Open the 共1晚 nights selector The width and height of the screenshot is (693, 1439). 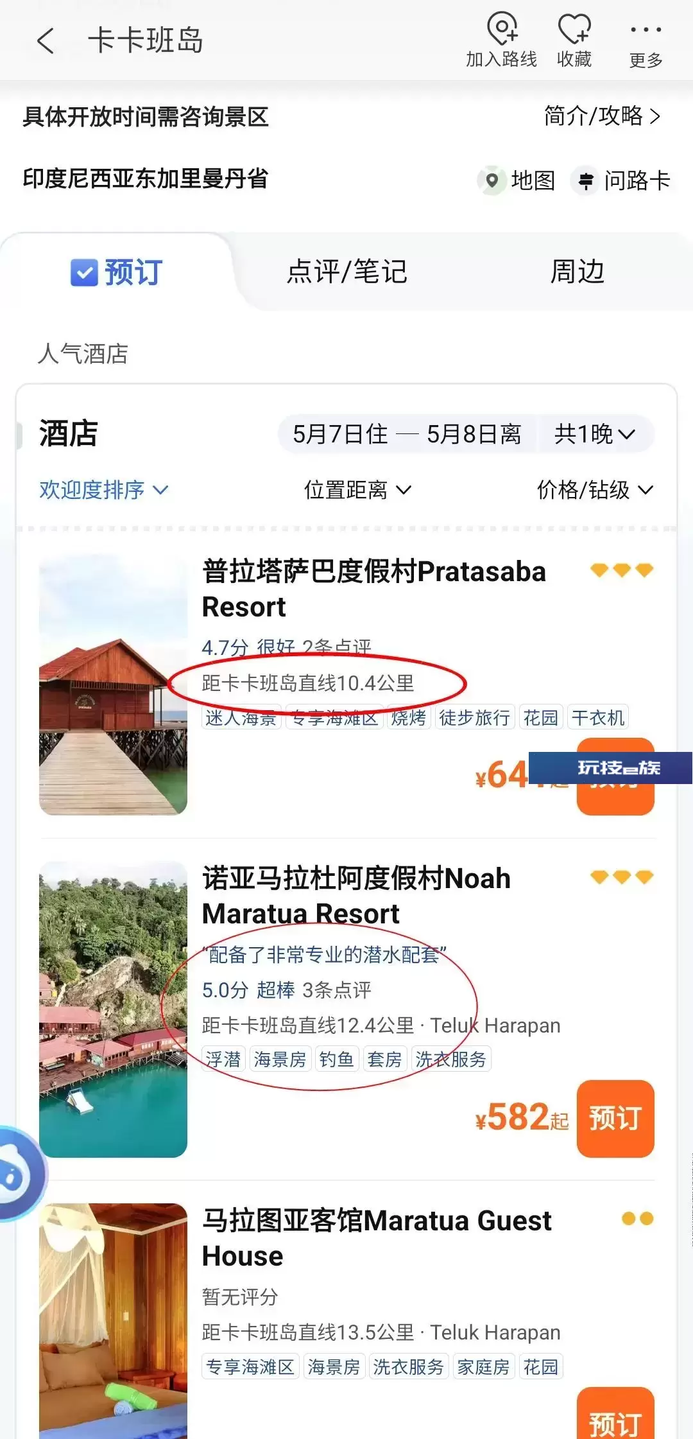click(x=595, y=434)
